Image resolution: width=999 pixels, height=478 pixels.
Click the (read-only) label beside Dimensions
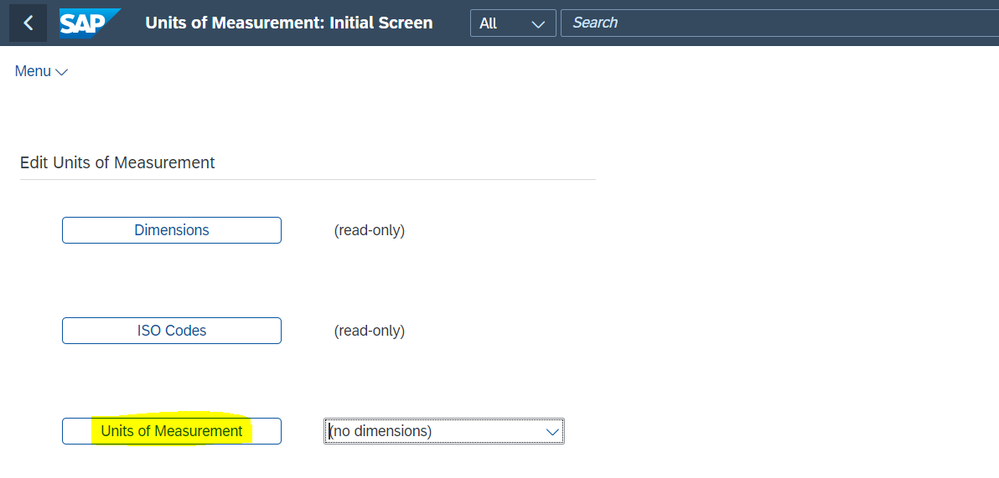coord(370,230)
